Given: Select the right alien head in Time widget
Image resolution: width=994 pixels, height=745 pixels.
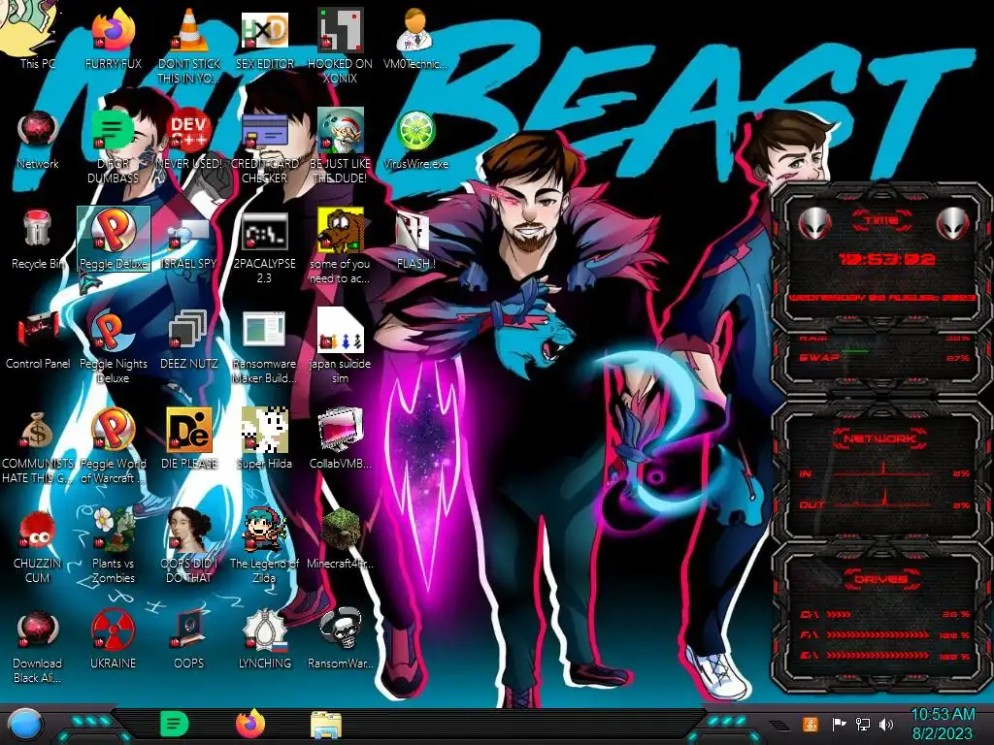Looking at the screenshot, I should coord(952,223).
